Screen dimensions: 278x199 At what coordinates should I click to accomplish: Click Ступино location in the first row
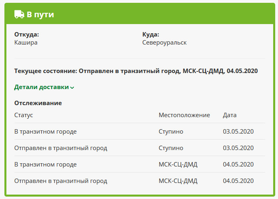tap(171, 131)
